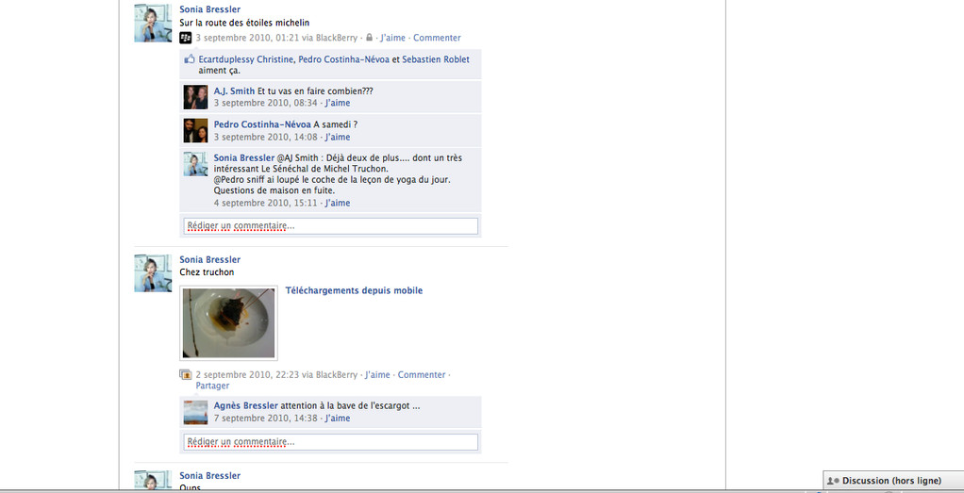Click Téléchargements depuis mobile album link
The image size is (964, 493).
pyautogui.click(x=354, y=290)
